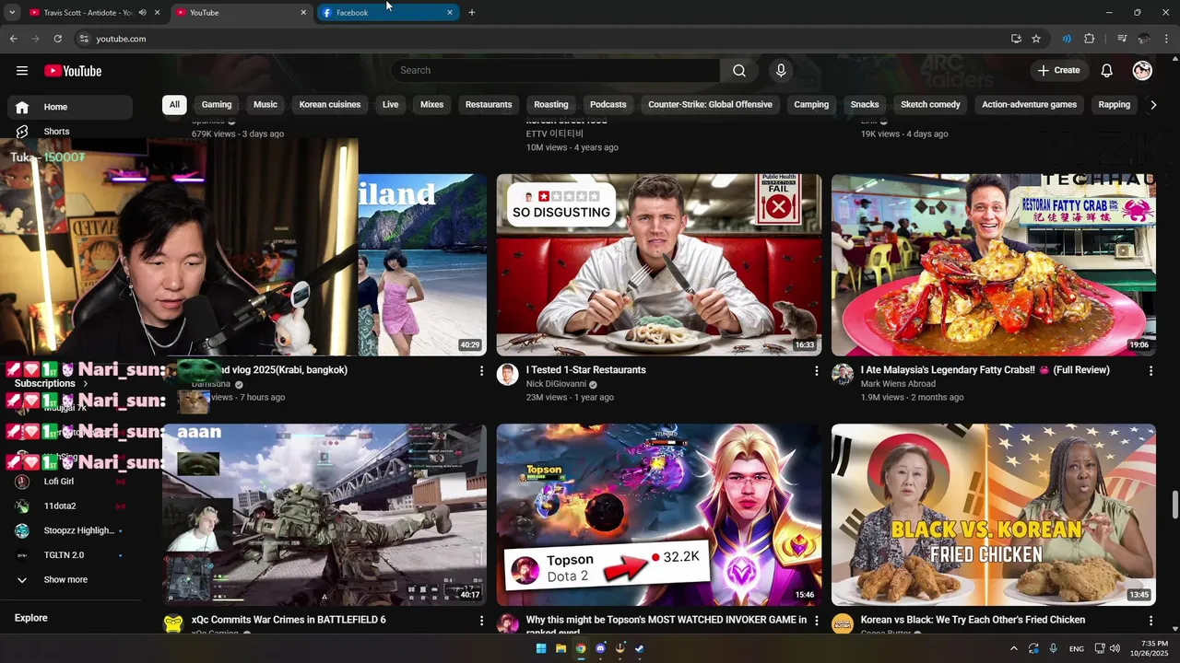The height and width of the screenshot is (663, 1180).
Task: Click Nick DiGiovanni channel avatar
Action: click(508, 374)
